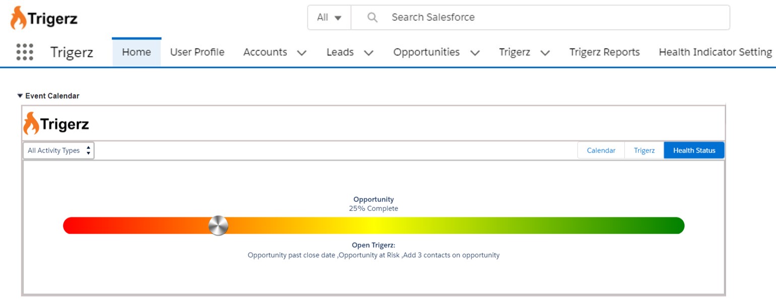Image resolution: width=776 pixels, height=299 pixels.
Task: Expand the Leads chevron menu
Action: pos(369,52)
